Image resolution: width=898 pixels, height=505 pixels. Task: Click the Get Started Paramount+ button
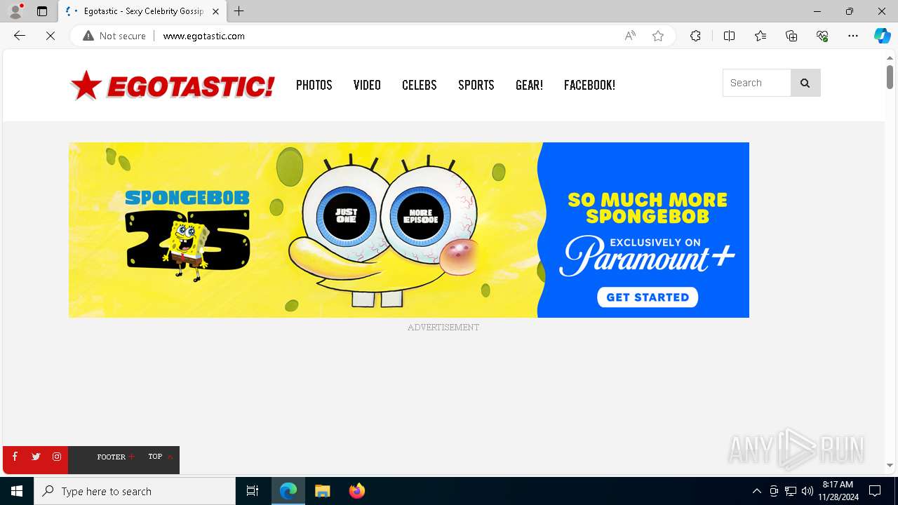point(648,297)
